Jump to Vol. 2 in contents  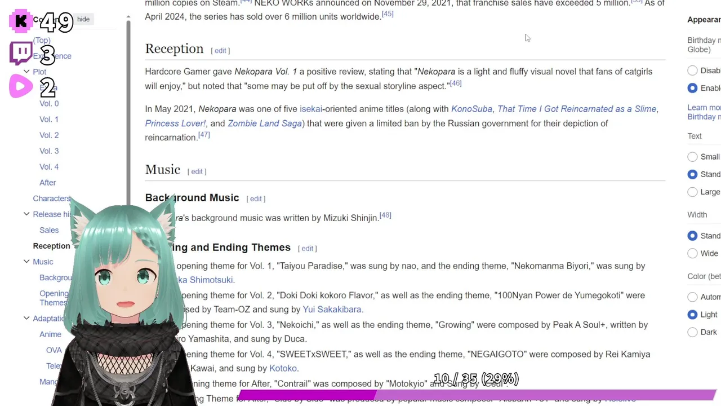[49, 135]
